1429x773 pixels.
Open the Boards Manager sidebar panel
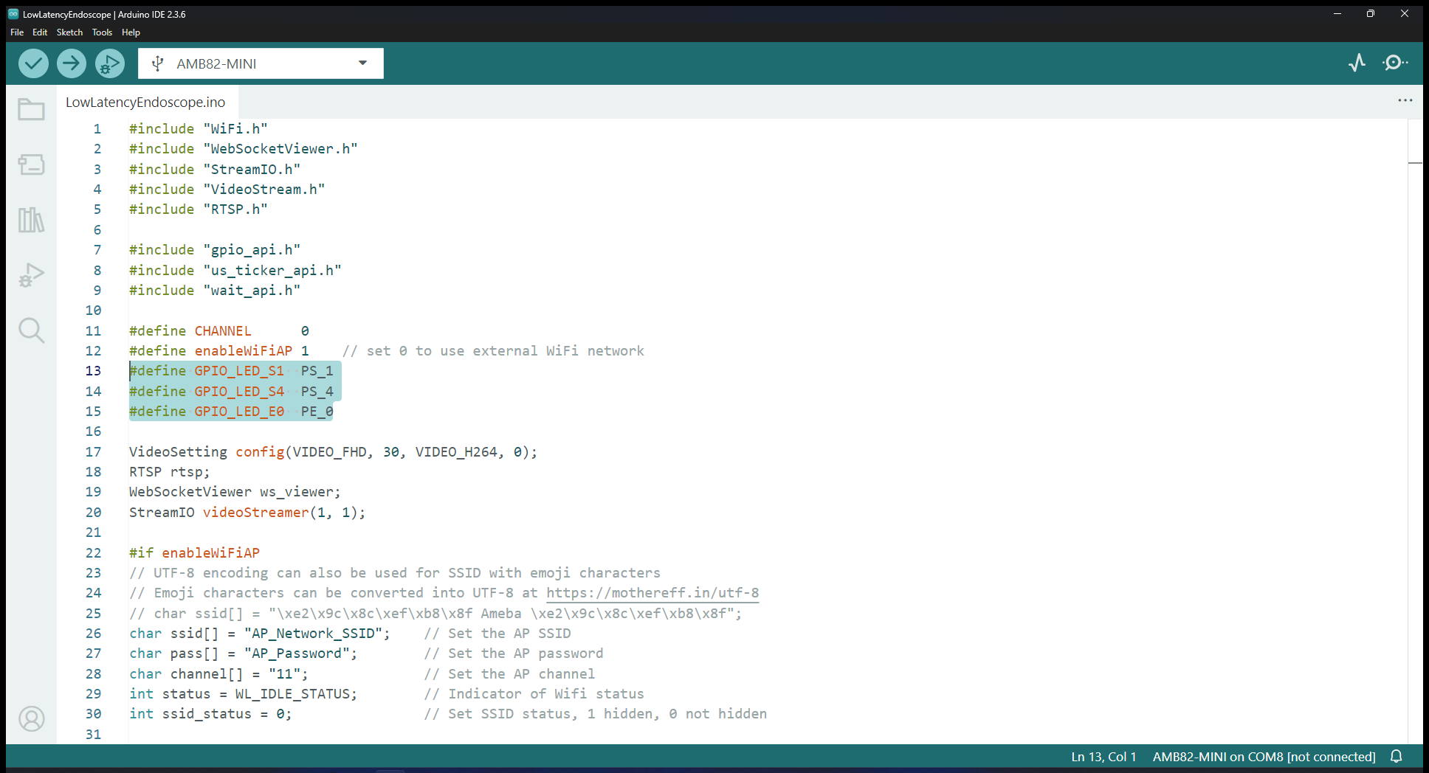point(31,164)
